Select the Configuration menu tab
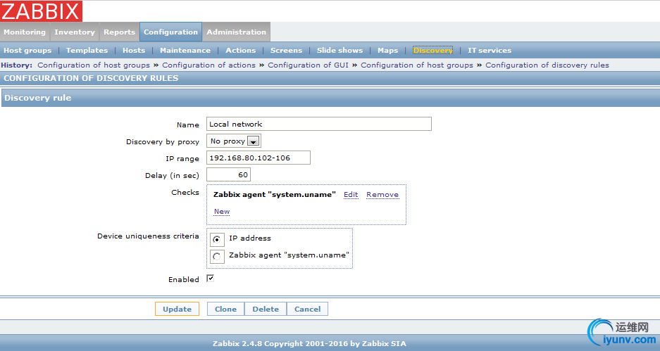660x351 pixels. pyautogui.click(x=170, y=32)
